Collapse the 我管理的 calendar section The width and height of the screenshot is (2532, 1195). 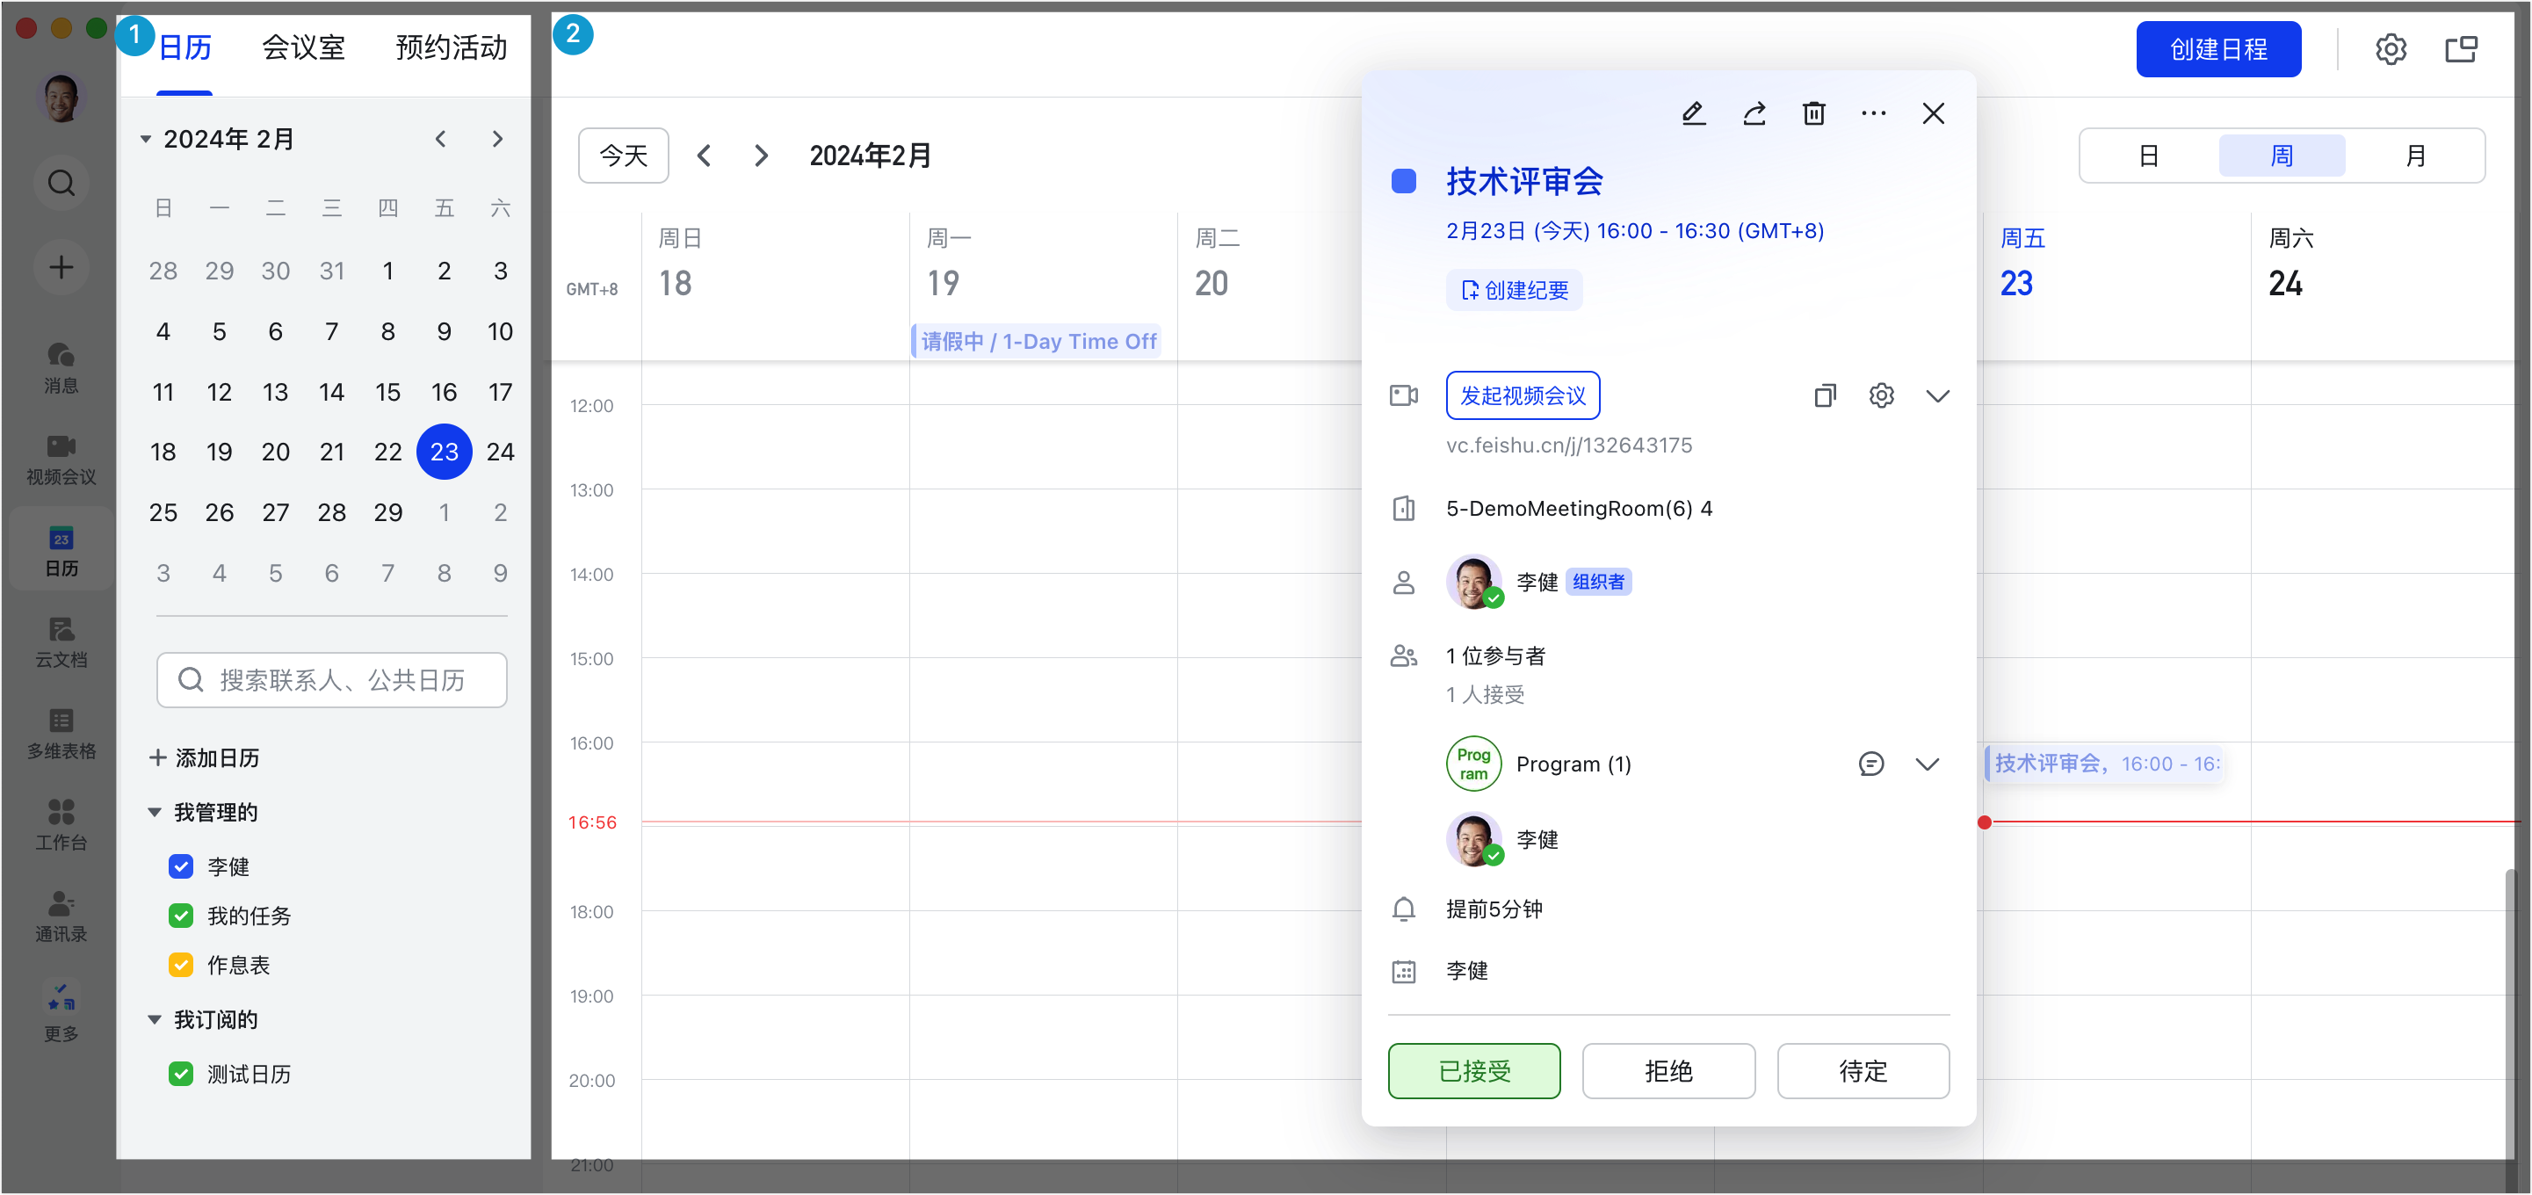click(155, 812)
